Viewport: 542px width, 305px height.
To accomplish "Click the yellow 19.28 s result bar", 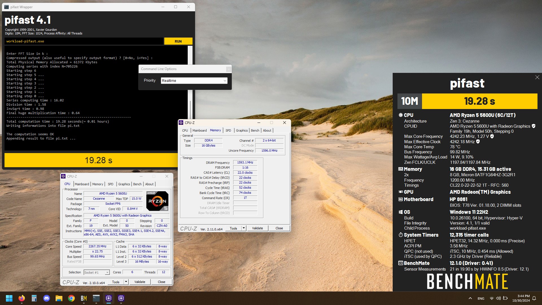I will [x=99, y=160].
